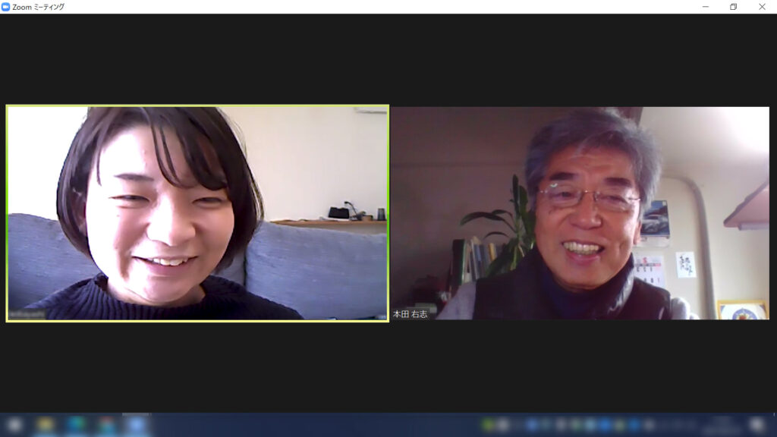777x437 pixels.
Task: Minimize the Zoom meeting window
Action: click(x=705, y=7)
